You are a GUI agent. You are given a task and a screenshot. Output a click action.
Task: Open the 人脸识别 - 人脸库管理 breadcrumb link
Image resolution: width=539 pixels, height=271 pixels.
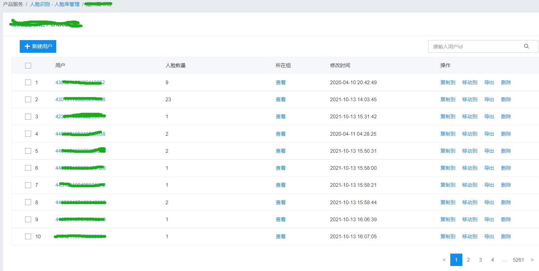click(55, 4)
